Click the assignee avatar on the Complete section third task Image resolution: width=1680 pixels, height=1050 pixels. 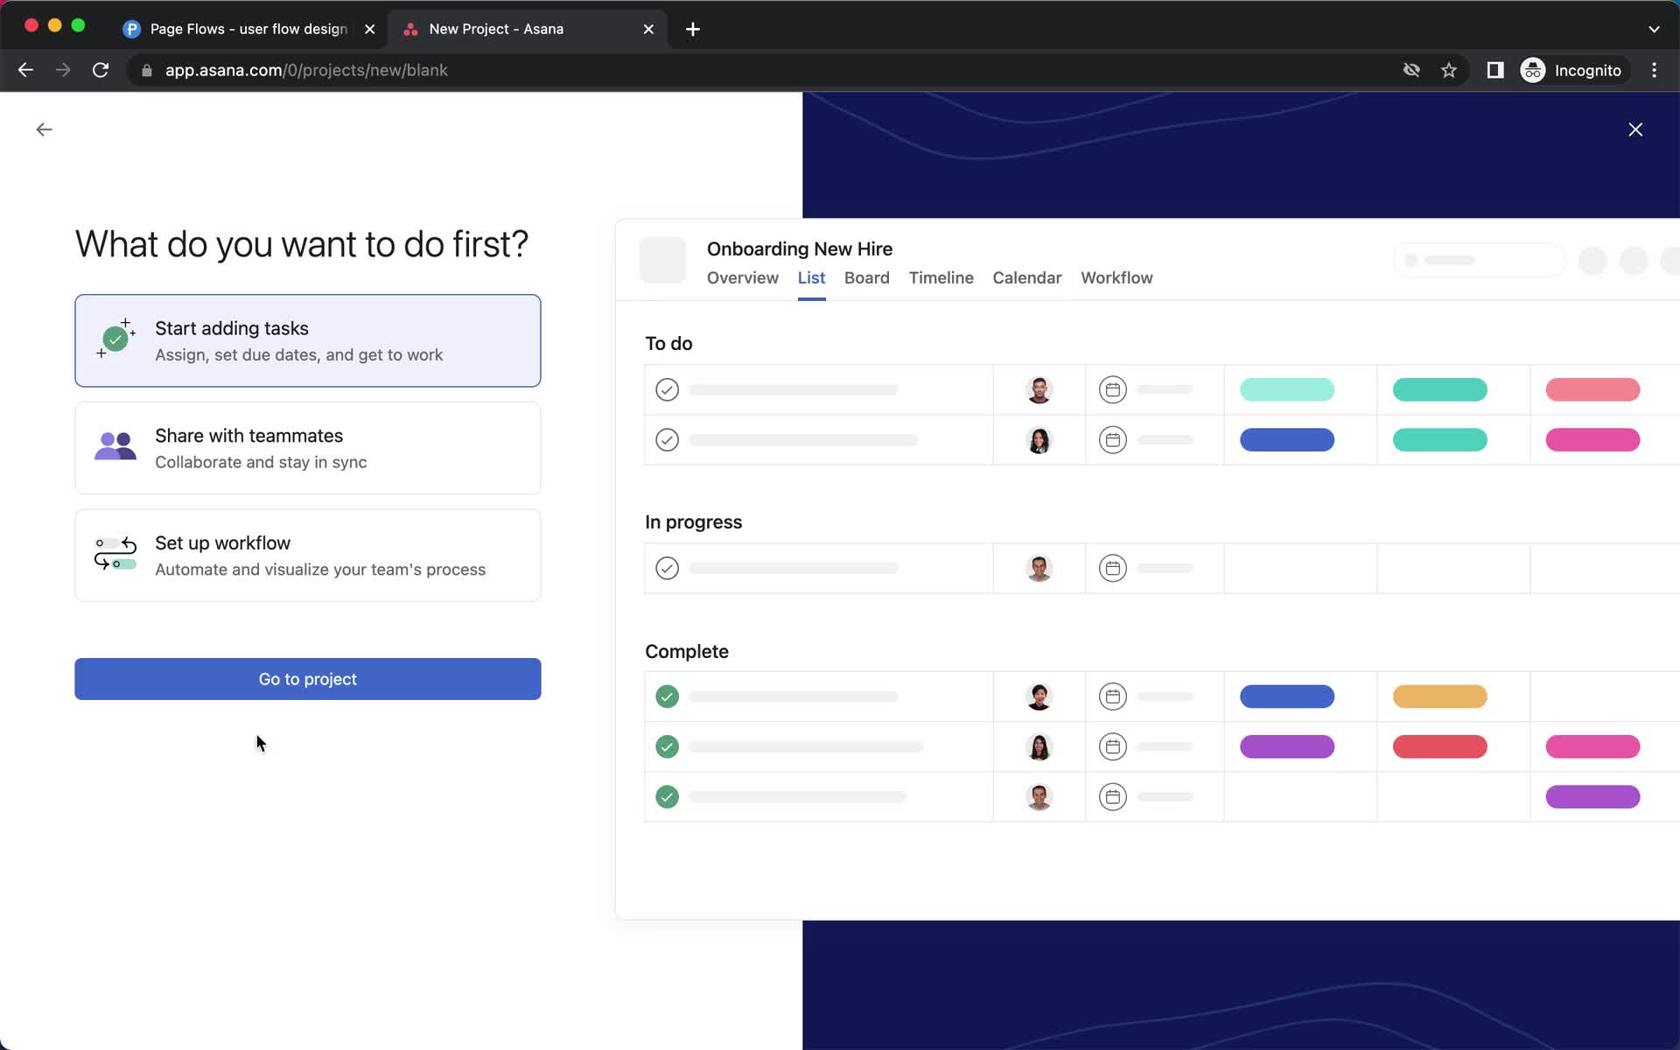pos(1038,796)
